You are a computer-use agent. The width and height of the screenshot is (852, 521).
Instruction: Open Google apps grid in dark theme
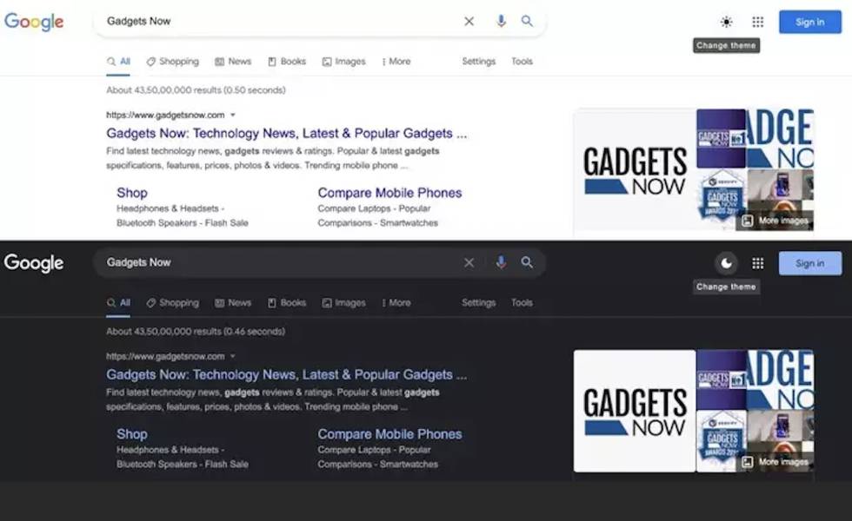pyautogui.click(x=757, y=263)
